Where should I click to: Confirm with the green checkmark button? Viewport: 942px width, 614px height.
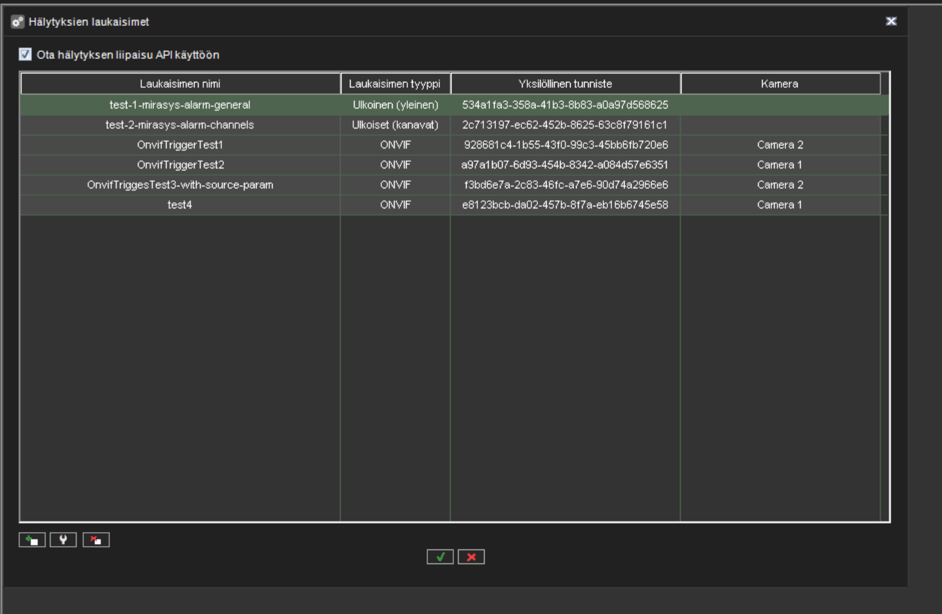pos(440,557)
